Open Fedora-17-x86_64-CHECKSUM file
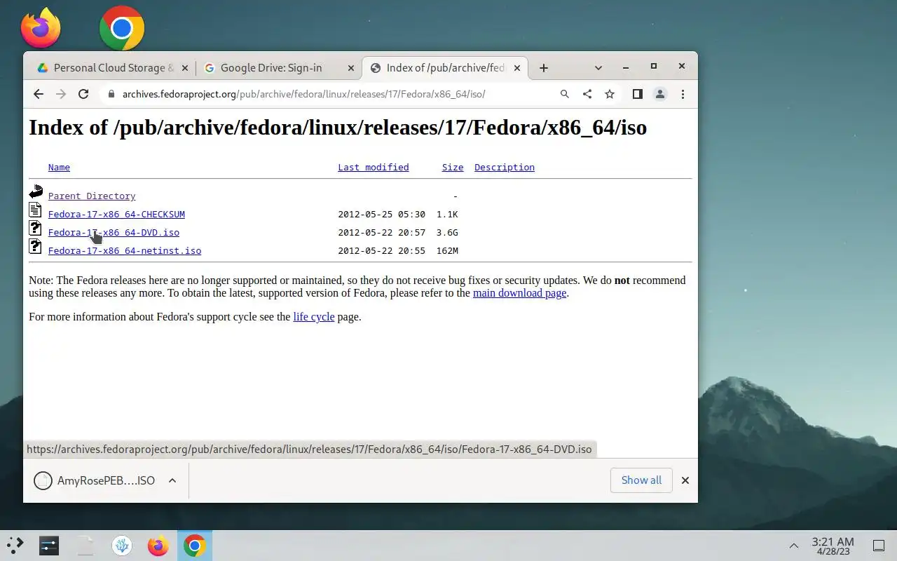 (x=116, y=215)
